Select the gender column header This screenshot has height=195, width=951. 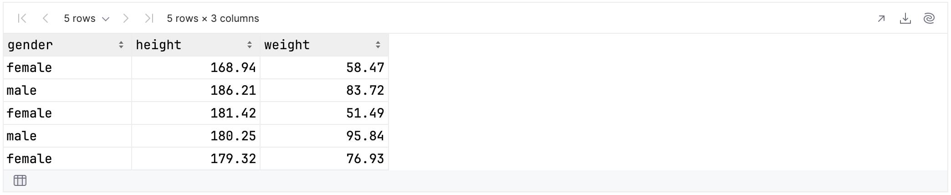[x=67, y=45]
